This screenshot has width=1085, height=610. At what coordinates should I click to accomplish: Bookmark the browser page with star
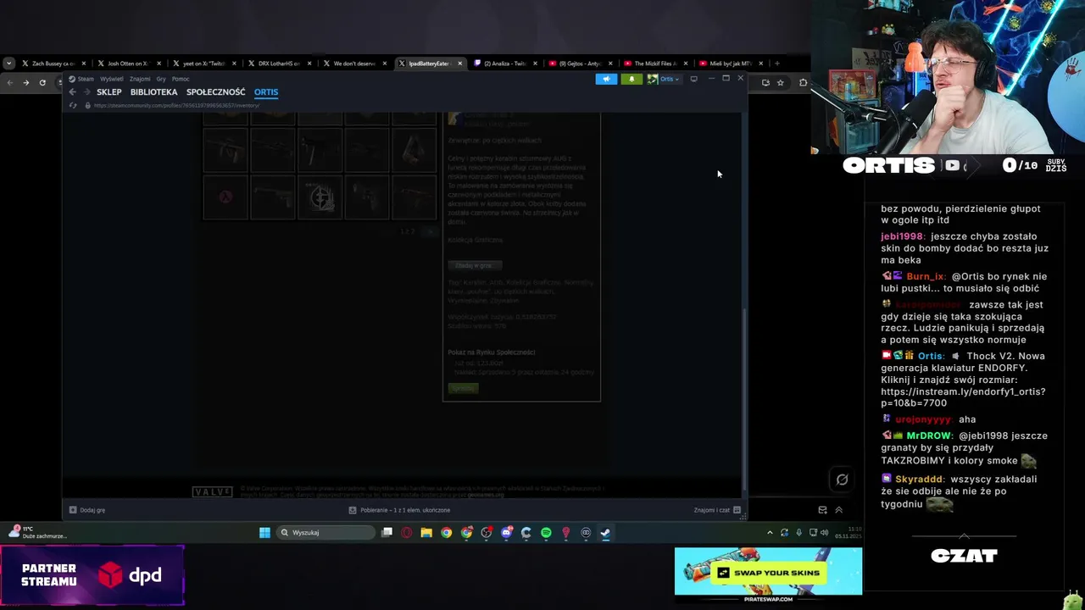781,82
